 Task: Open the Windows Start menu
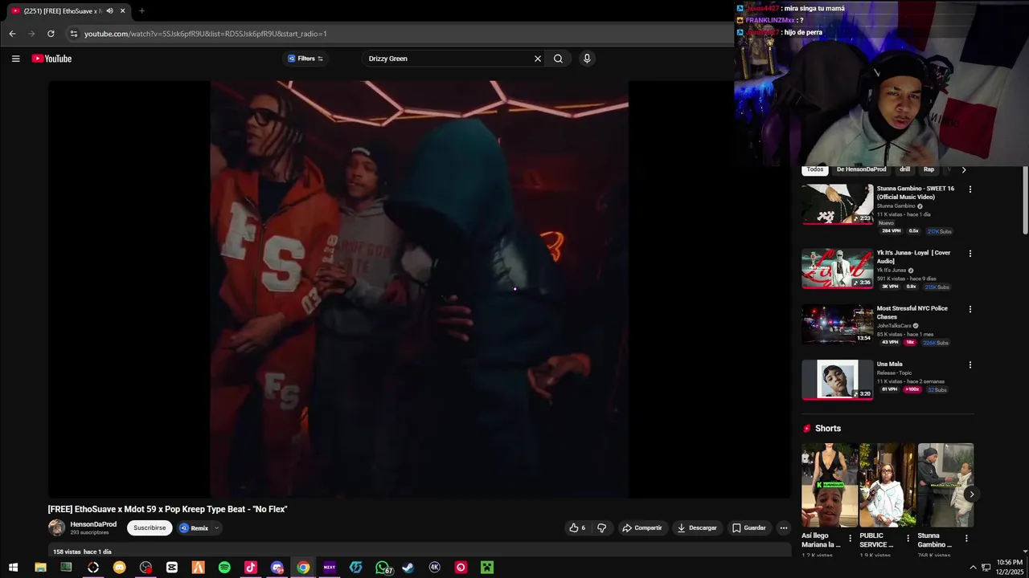(x=13, y=568)
